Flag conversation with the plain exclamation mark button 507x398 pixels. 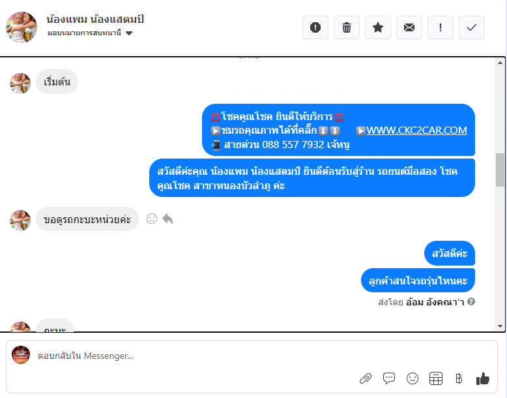441,27
